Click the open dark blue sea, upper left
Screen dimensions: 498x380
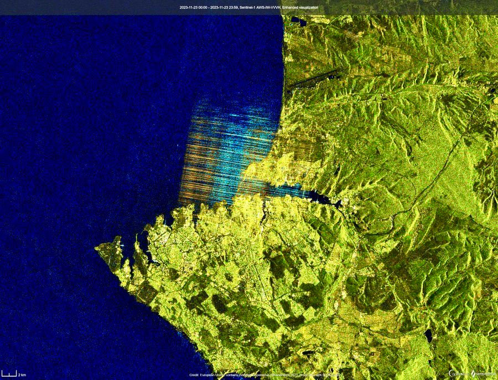(83, 83)
